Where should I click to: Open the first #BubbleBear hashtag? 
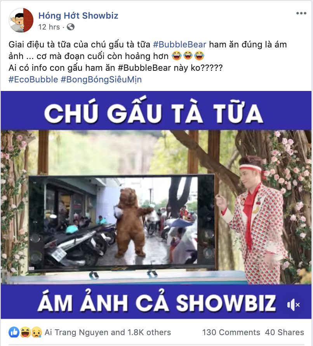(180, 45)
